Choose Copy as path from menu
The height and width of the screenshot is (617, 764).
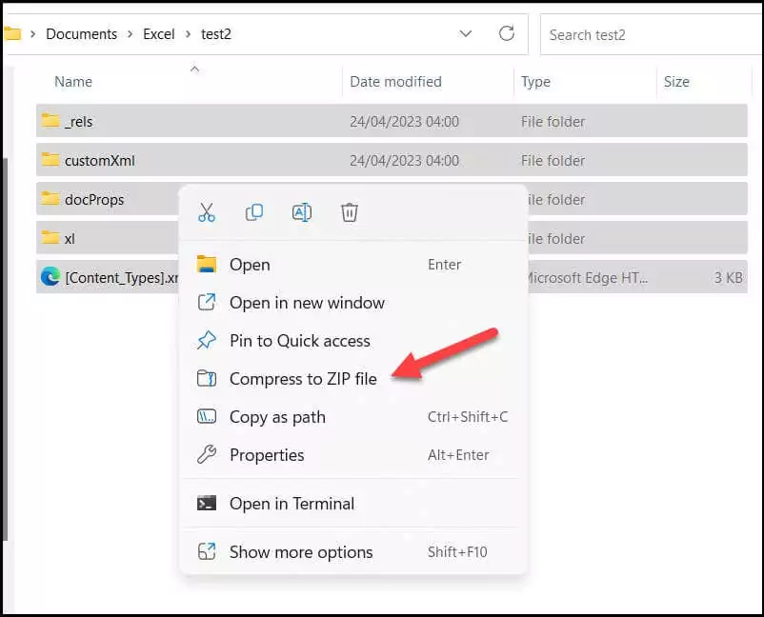coord(277,417)
